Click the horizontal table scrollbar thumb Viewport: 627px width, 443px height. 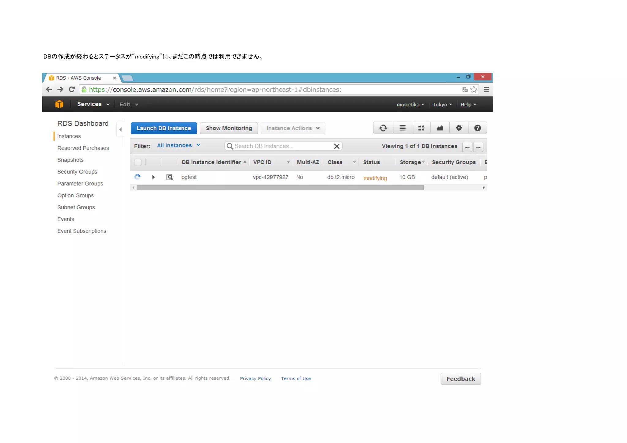click(x=280, y=188)
